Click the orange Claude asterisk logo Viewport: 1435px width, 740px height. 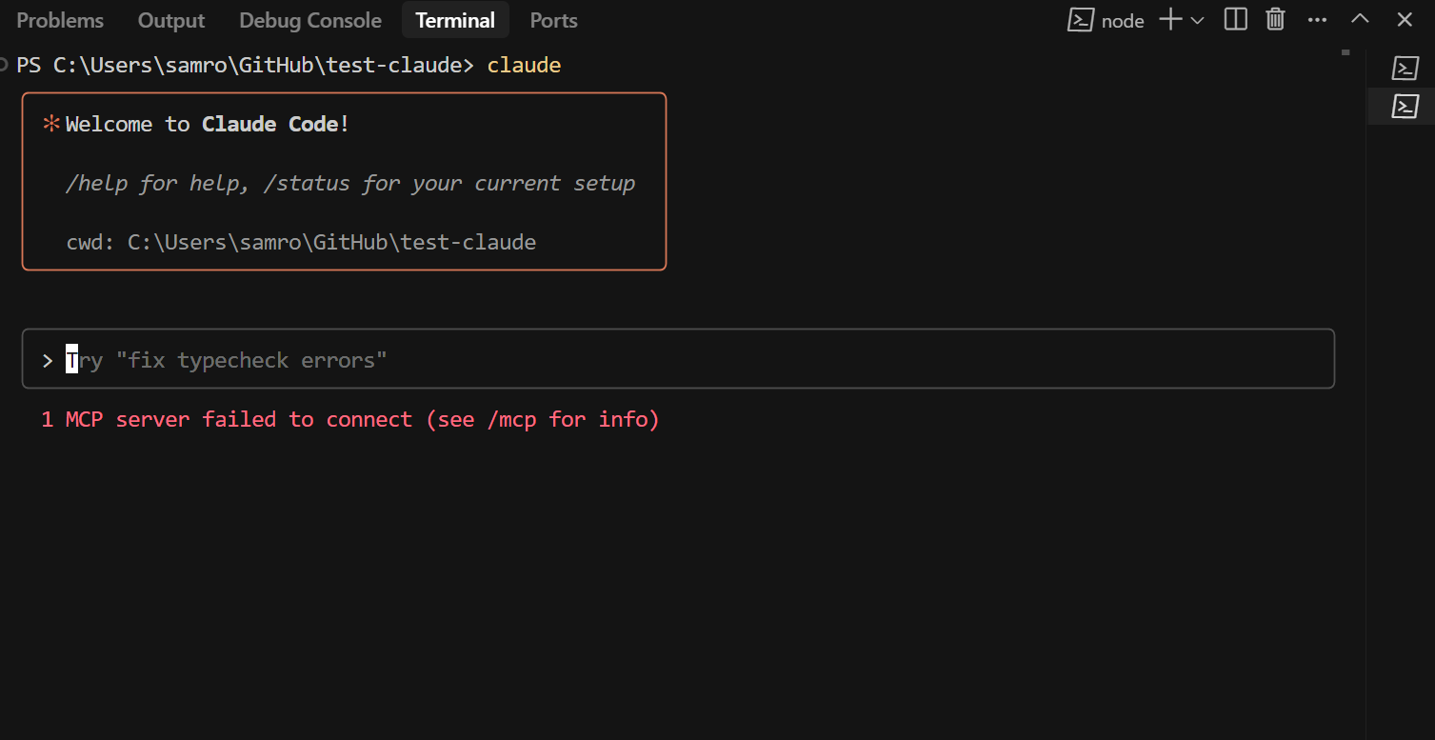[x=51, y=124]
